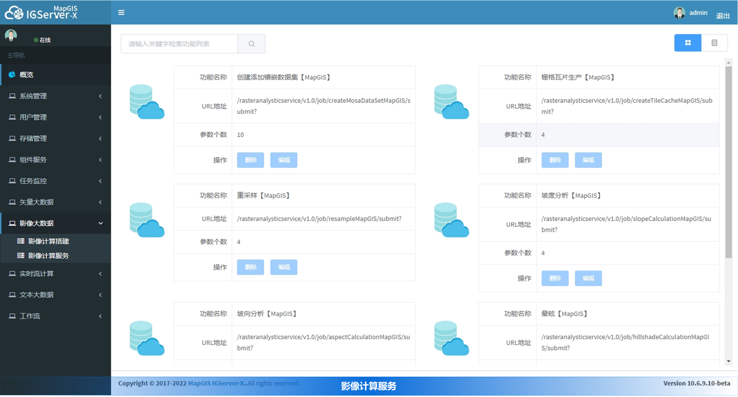Click 退出 logout link

coord(723,16)
